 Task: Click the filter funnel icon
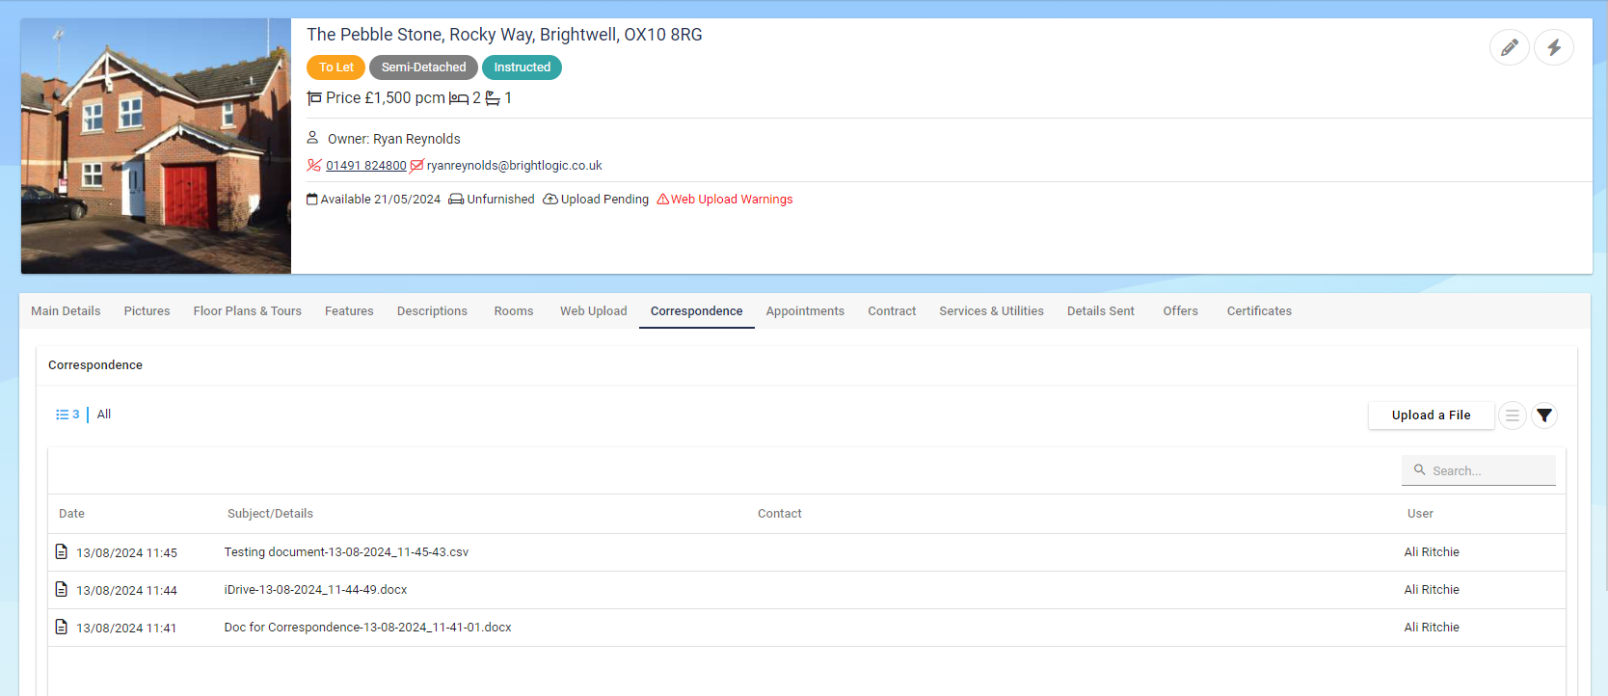1544,415
